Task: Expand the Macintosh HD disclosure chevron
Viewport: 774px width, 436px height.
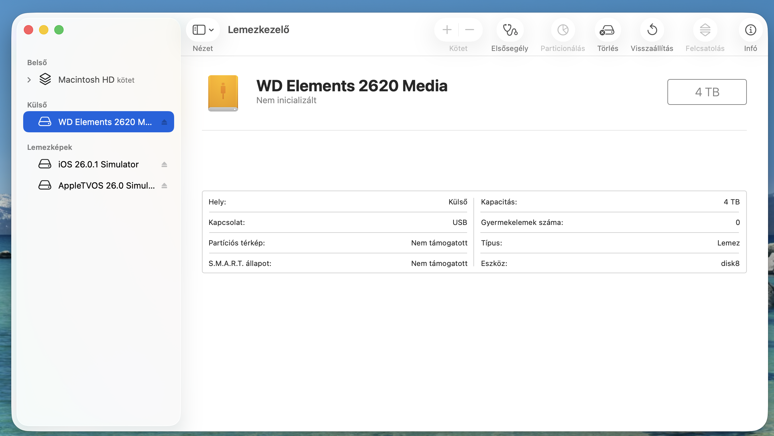Action: pyautogui.click(x=29, y=80)
